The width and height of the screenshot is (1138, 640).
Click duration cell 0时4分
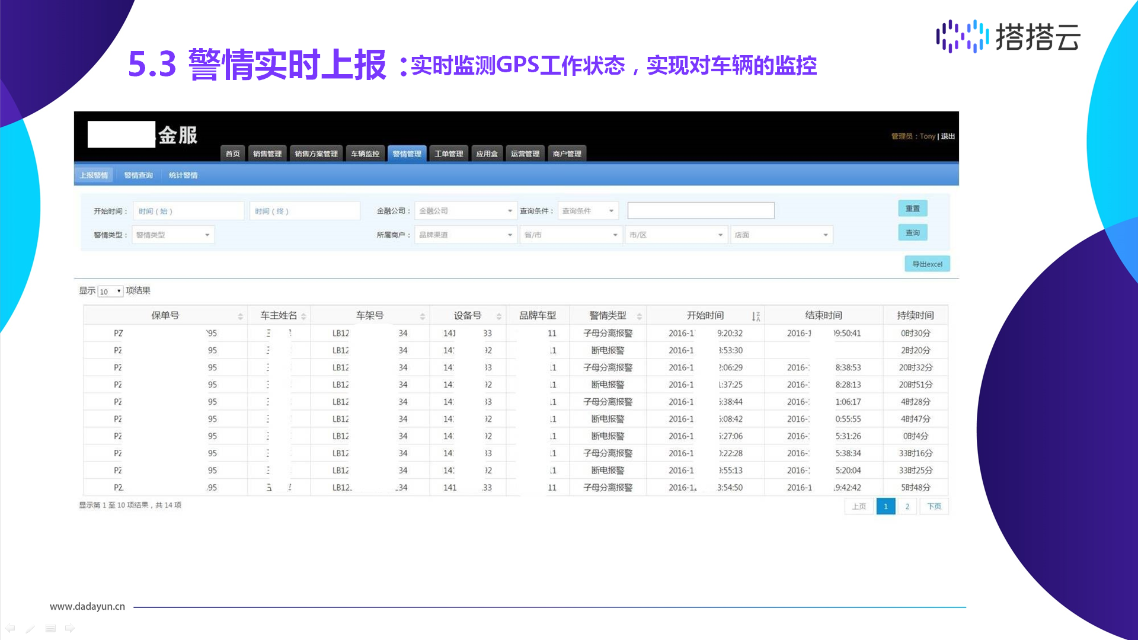coord(915,437)
